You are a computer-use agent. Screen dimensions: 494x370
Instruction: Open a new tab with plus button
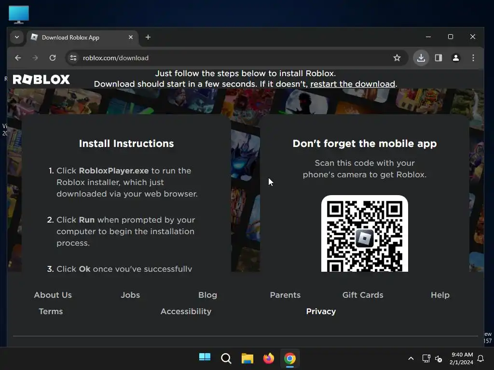click(148, 38)
